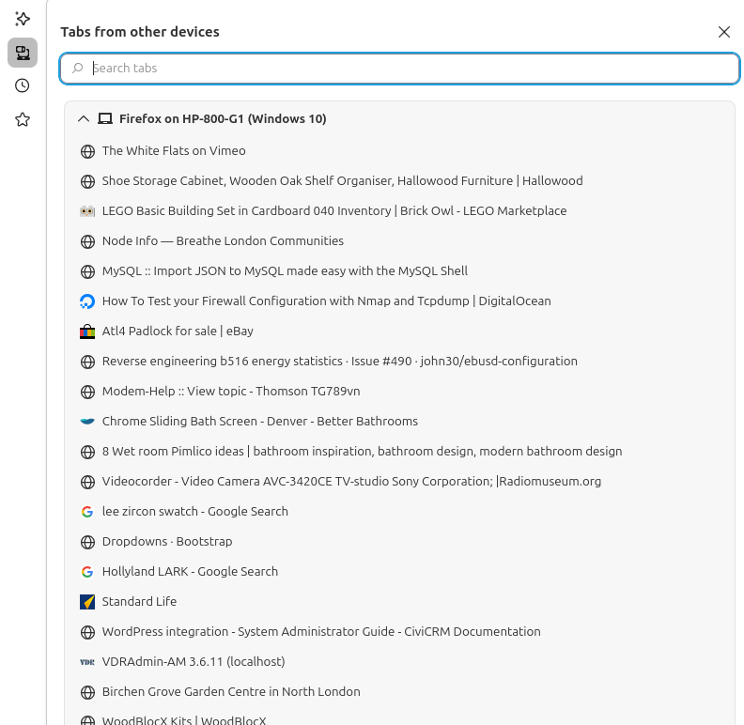Screen dimensions: 744x725
Task: Click the DigitalOcean favicon in tab list
Action: [x=87, y=301]
